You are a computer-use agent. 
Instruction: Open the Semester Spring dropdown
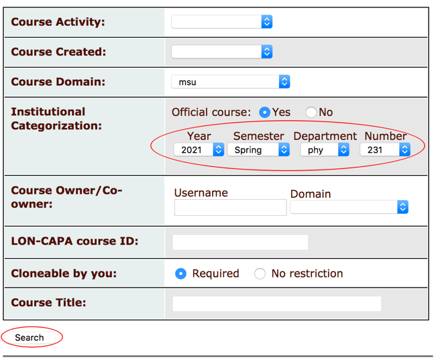pos(258,150)
